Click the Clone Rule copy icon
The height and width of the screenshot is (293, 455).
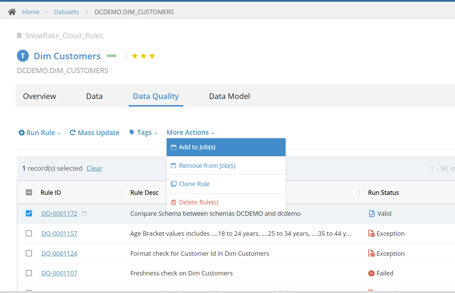pyautogui.click(x=174, y=184)
